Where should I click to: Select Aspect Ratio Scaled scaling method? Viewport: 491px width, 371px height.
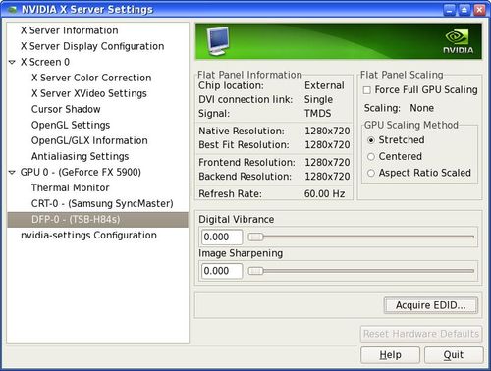point(371,173)
